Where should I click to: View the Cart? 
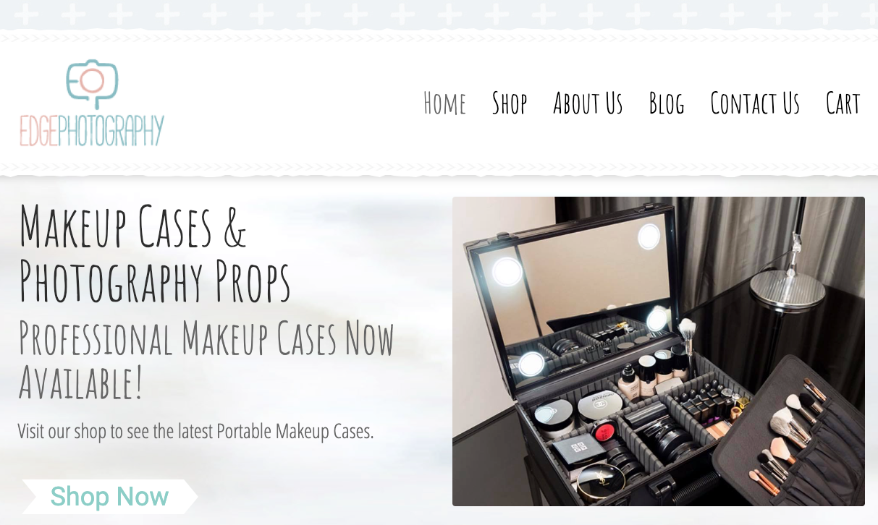(843, 103)
